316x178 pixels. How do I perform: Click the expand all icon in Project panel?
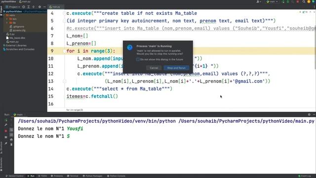pos(29,7)
